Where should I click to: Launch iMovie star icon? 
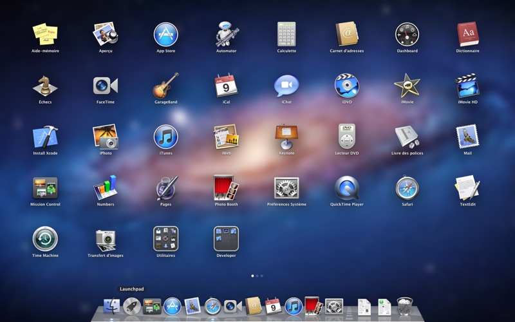click(x=407, y=86)
